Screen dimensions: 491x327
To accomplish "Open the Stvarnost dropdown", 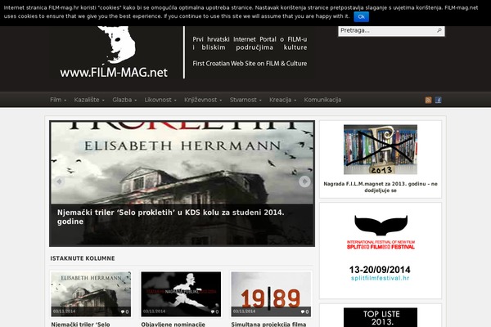I will 245,100.
